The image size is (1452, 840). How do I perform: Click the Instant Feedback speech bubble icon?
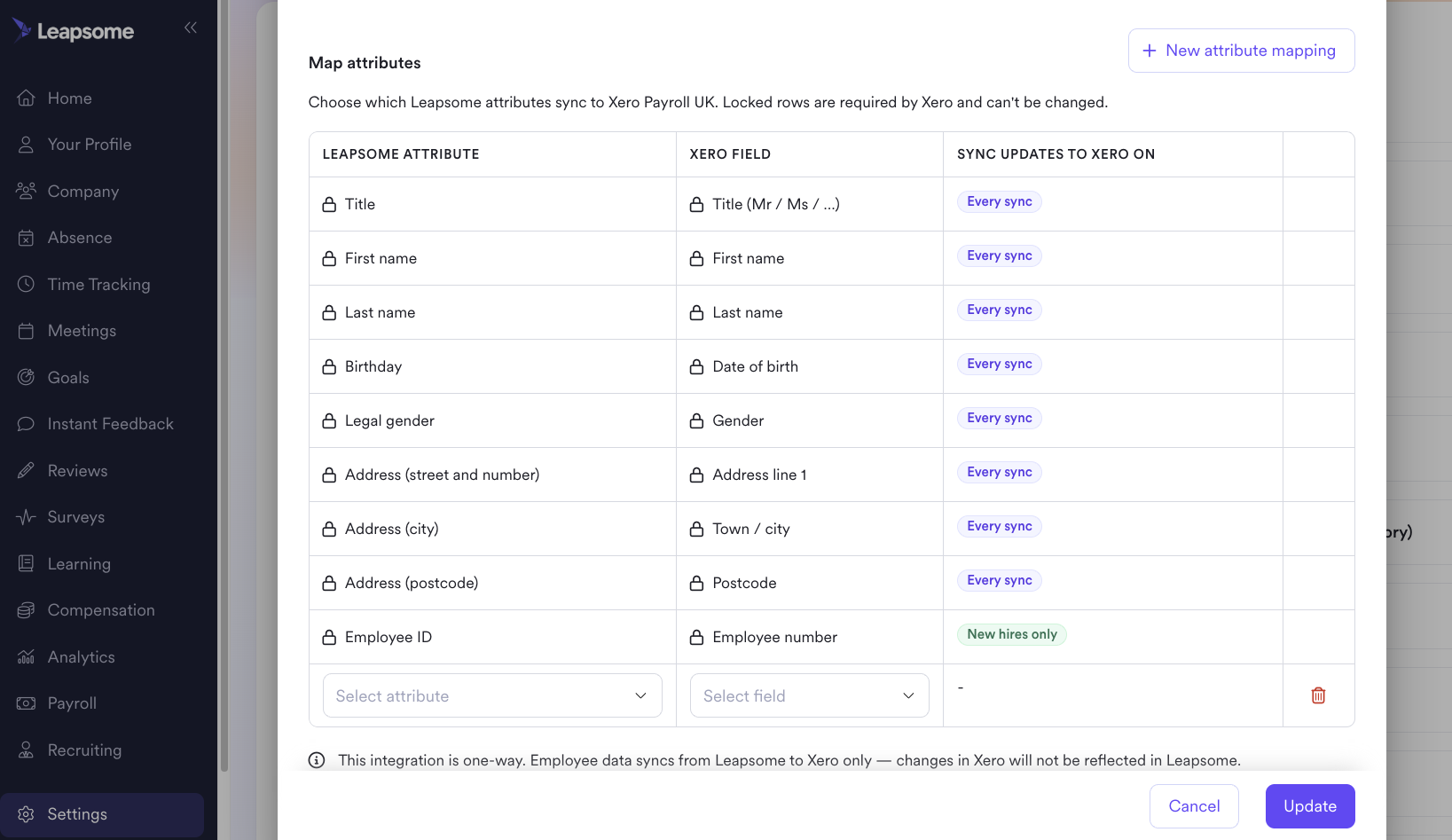26,424
